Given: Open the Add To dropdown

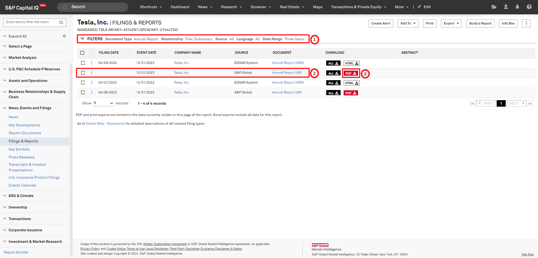Looking at the screenshot, I should [x=408, y=23].
